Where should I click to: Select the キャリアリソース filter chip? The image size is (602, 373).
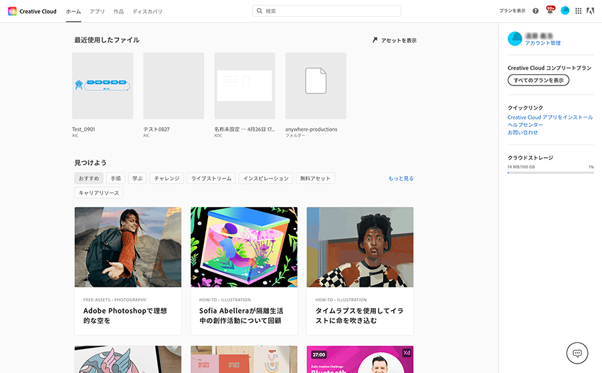(99, 193)
